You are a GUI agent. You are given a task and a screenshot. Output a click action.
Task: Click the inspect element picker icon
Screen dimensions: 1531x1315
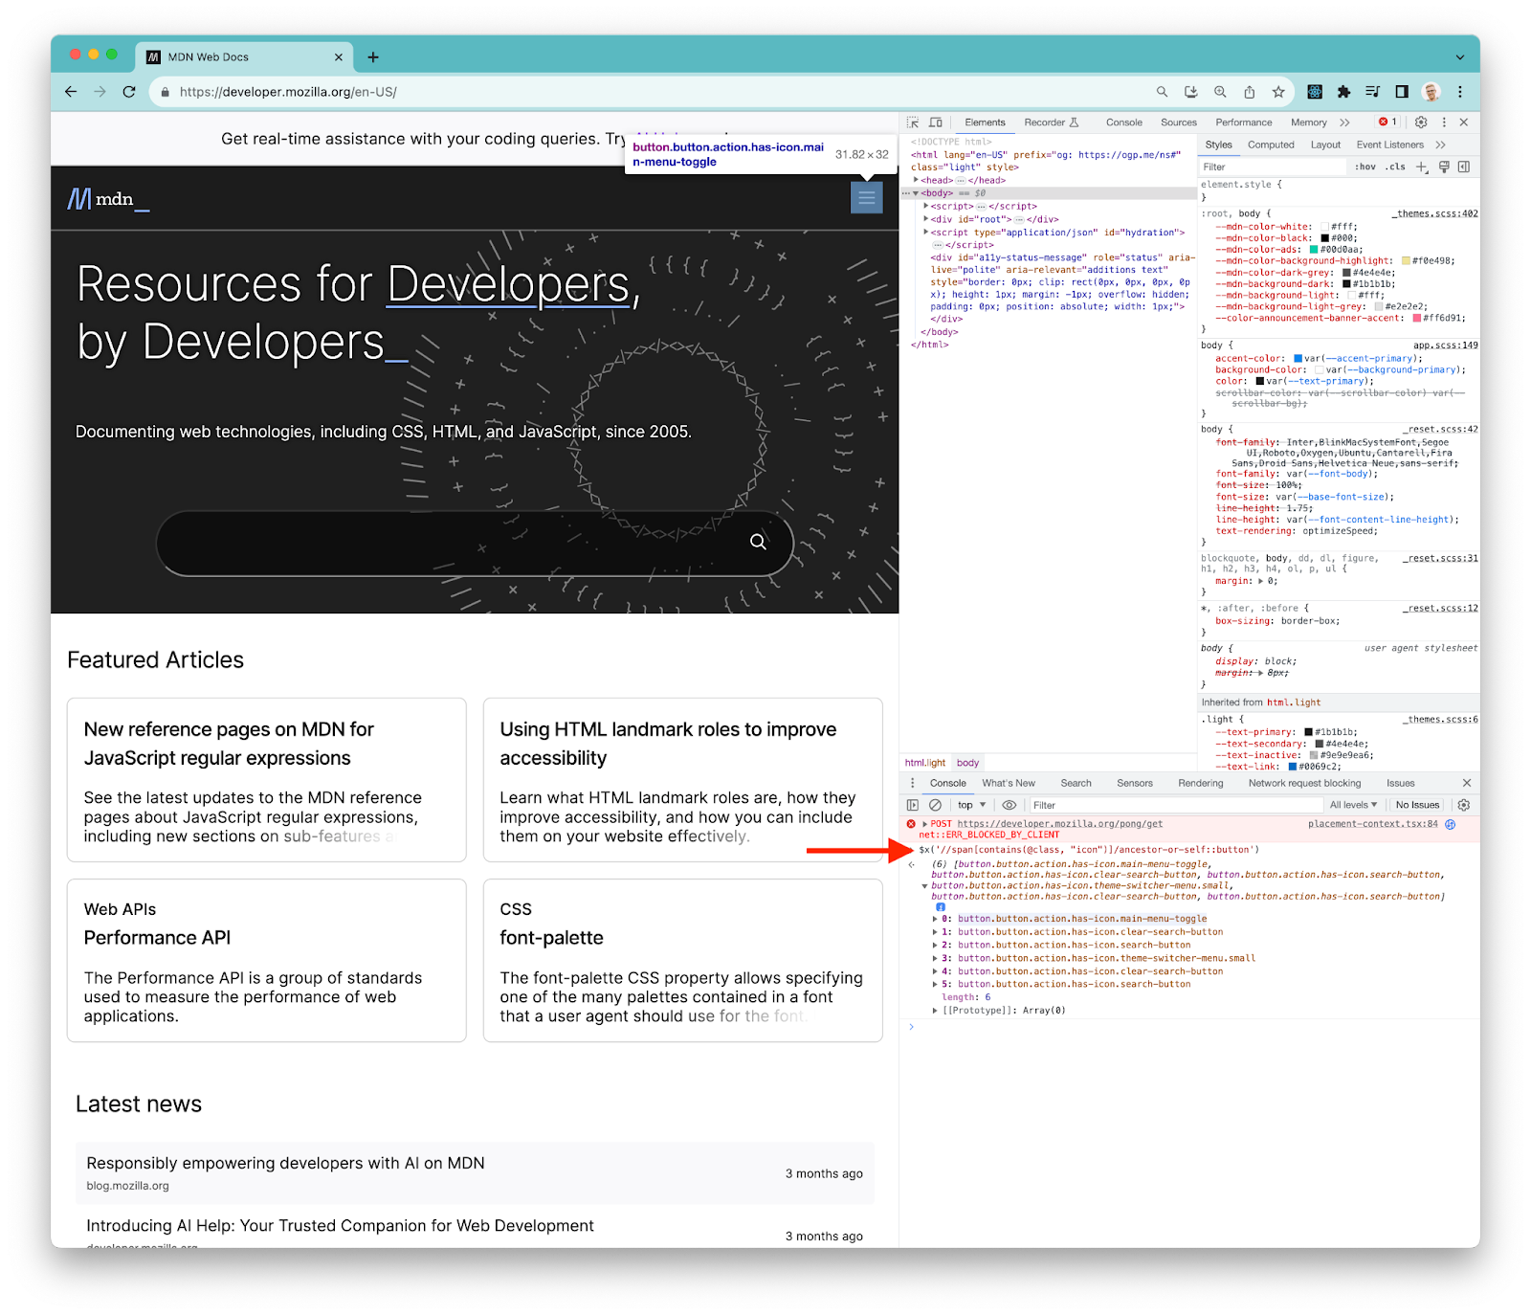tap(913, 123)
